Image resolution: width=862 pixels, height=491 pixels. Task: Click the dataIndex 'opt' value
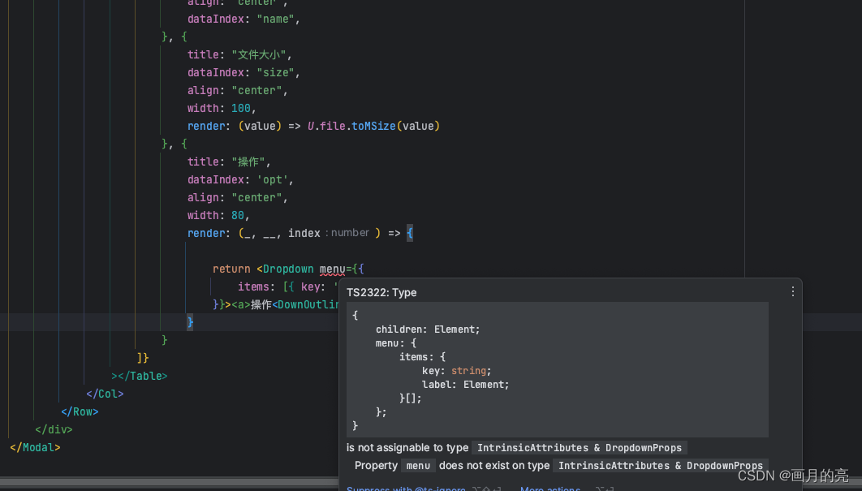[x=273, y=180]
